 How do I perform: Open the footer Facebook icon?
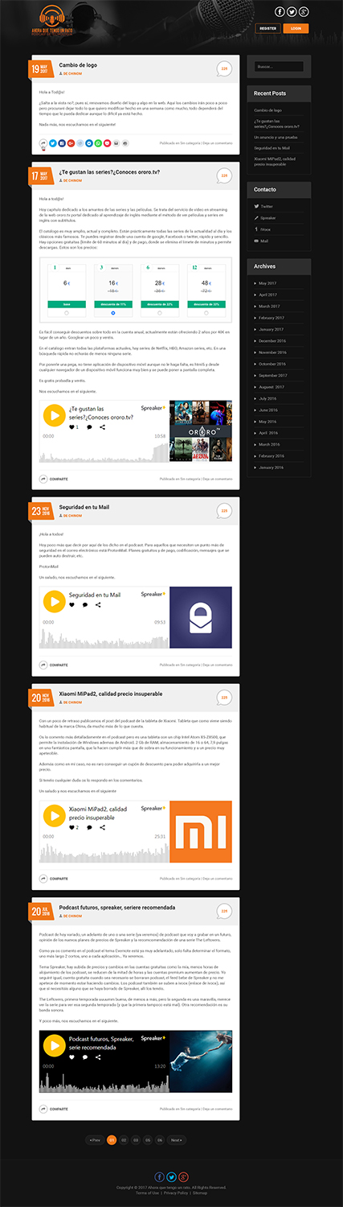[x=159, y=1177]
